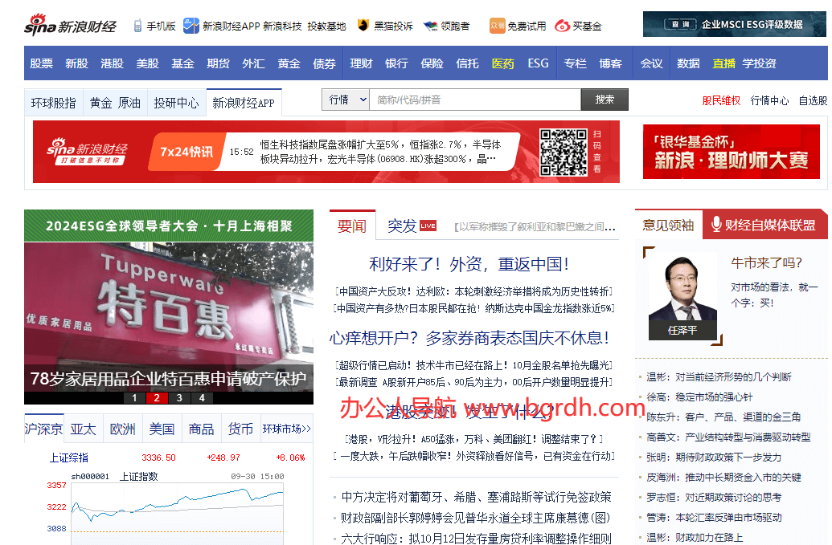Go to carousel slide 4

click(x=202, y=398)
